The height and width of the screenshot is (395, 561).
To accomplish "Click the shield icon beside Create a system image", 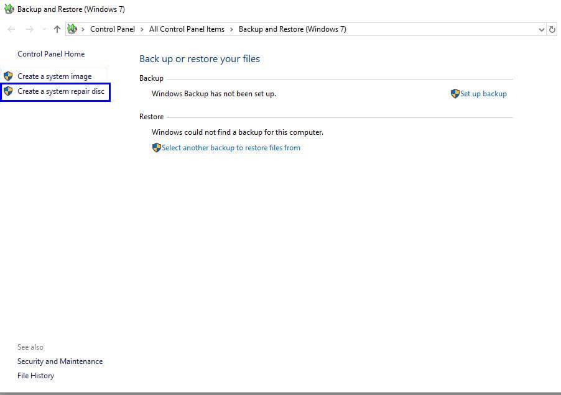I will click(8, 76).
